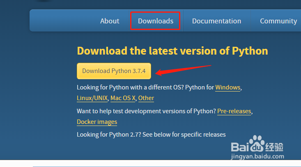Open the Community menu
The height and width of the screenshot is (167, 301).
278,21
